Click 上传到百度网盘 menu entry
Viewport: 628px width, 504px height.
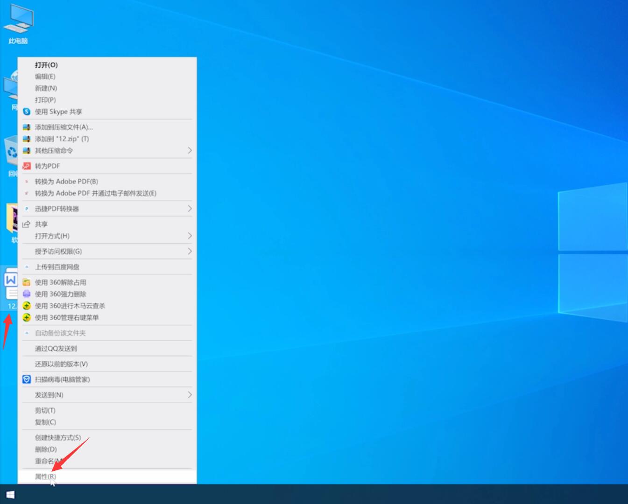tap(57, 267)
